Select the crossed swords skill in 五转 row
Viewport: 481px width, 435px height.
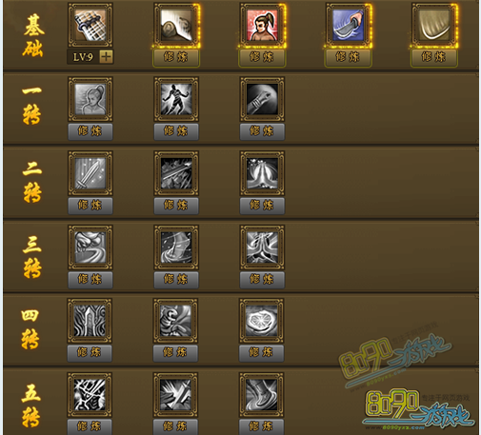(175, 395)
